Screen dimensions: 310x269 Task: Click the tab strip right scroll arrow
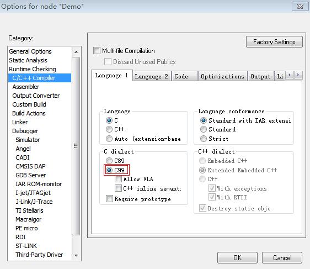(298, 75)
